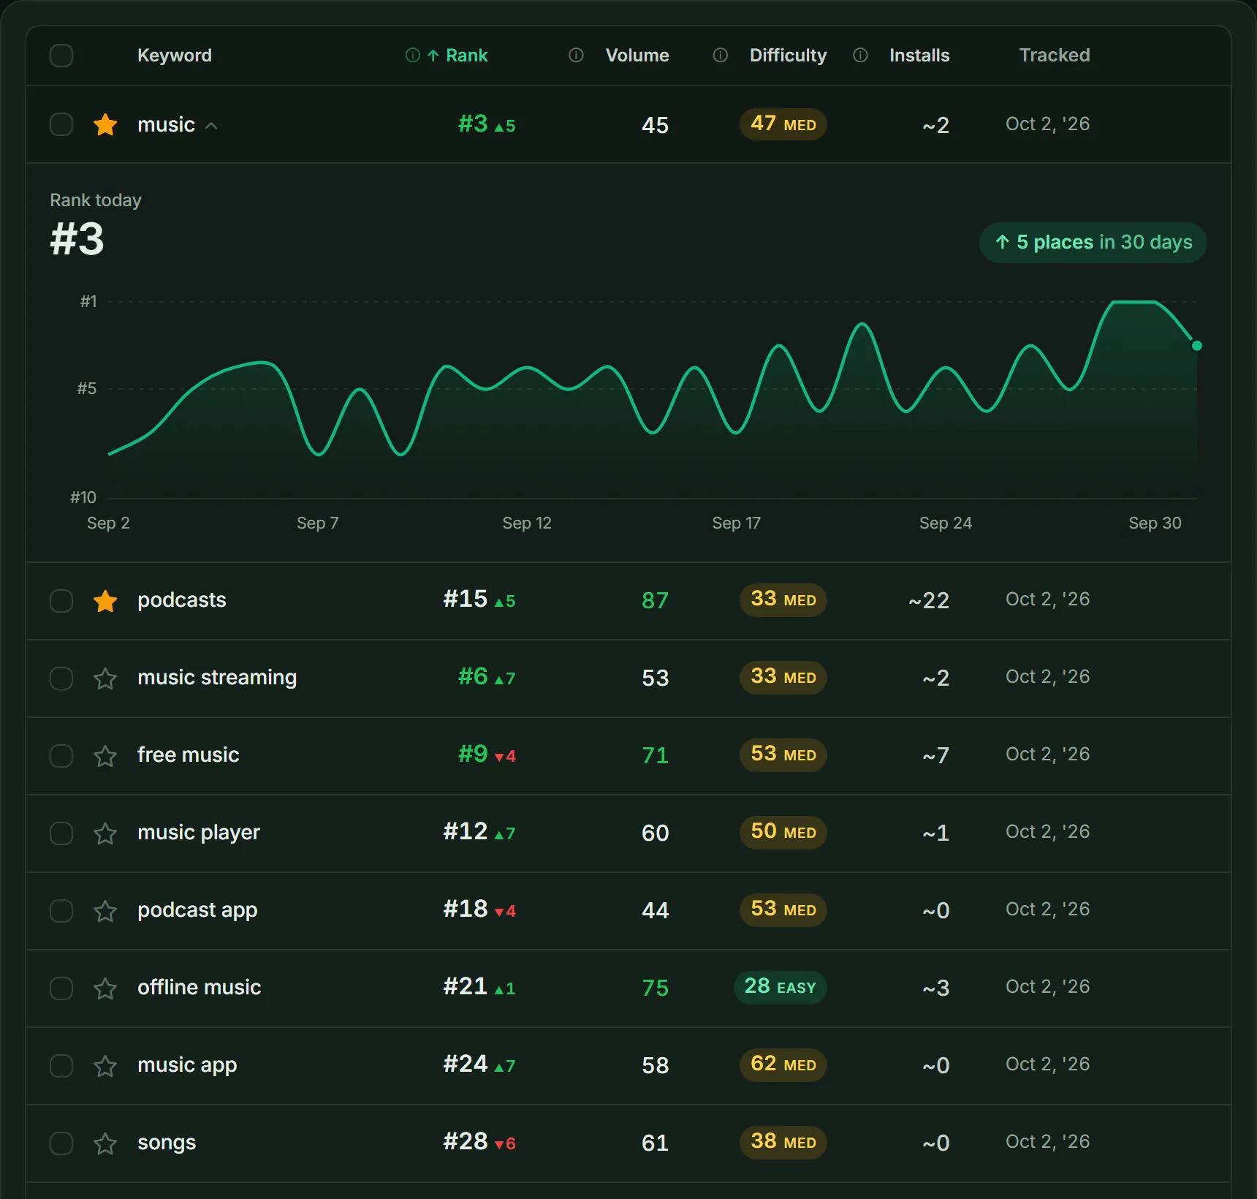Click the '62 MED' difficulty badge
Viewport: 1257px width, 1199px height.
pos(783,1065)
